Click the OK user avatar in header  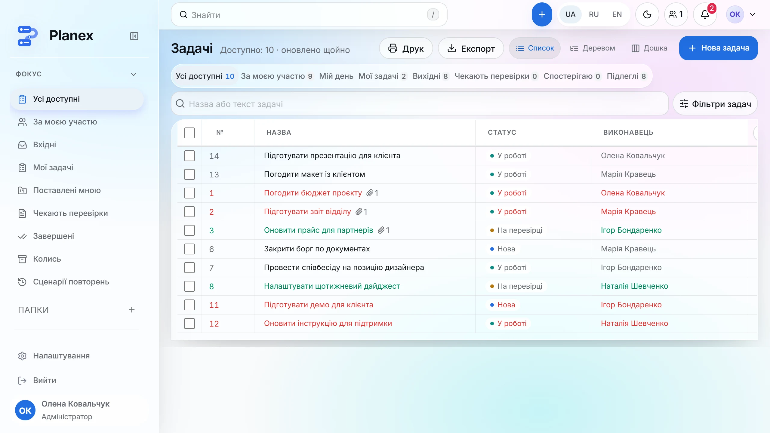(x=735, y=14)
